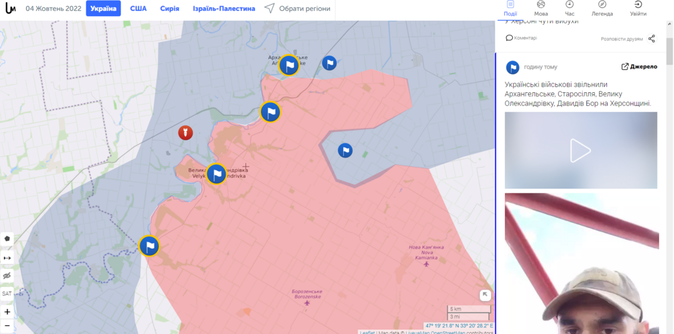Viewport: 674px width, 334px height.
Task: Open the date 04 Жовтень 2022 selector
Action: 53,9
